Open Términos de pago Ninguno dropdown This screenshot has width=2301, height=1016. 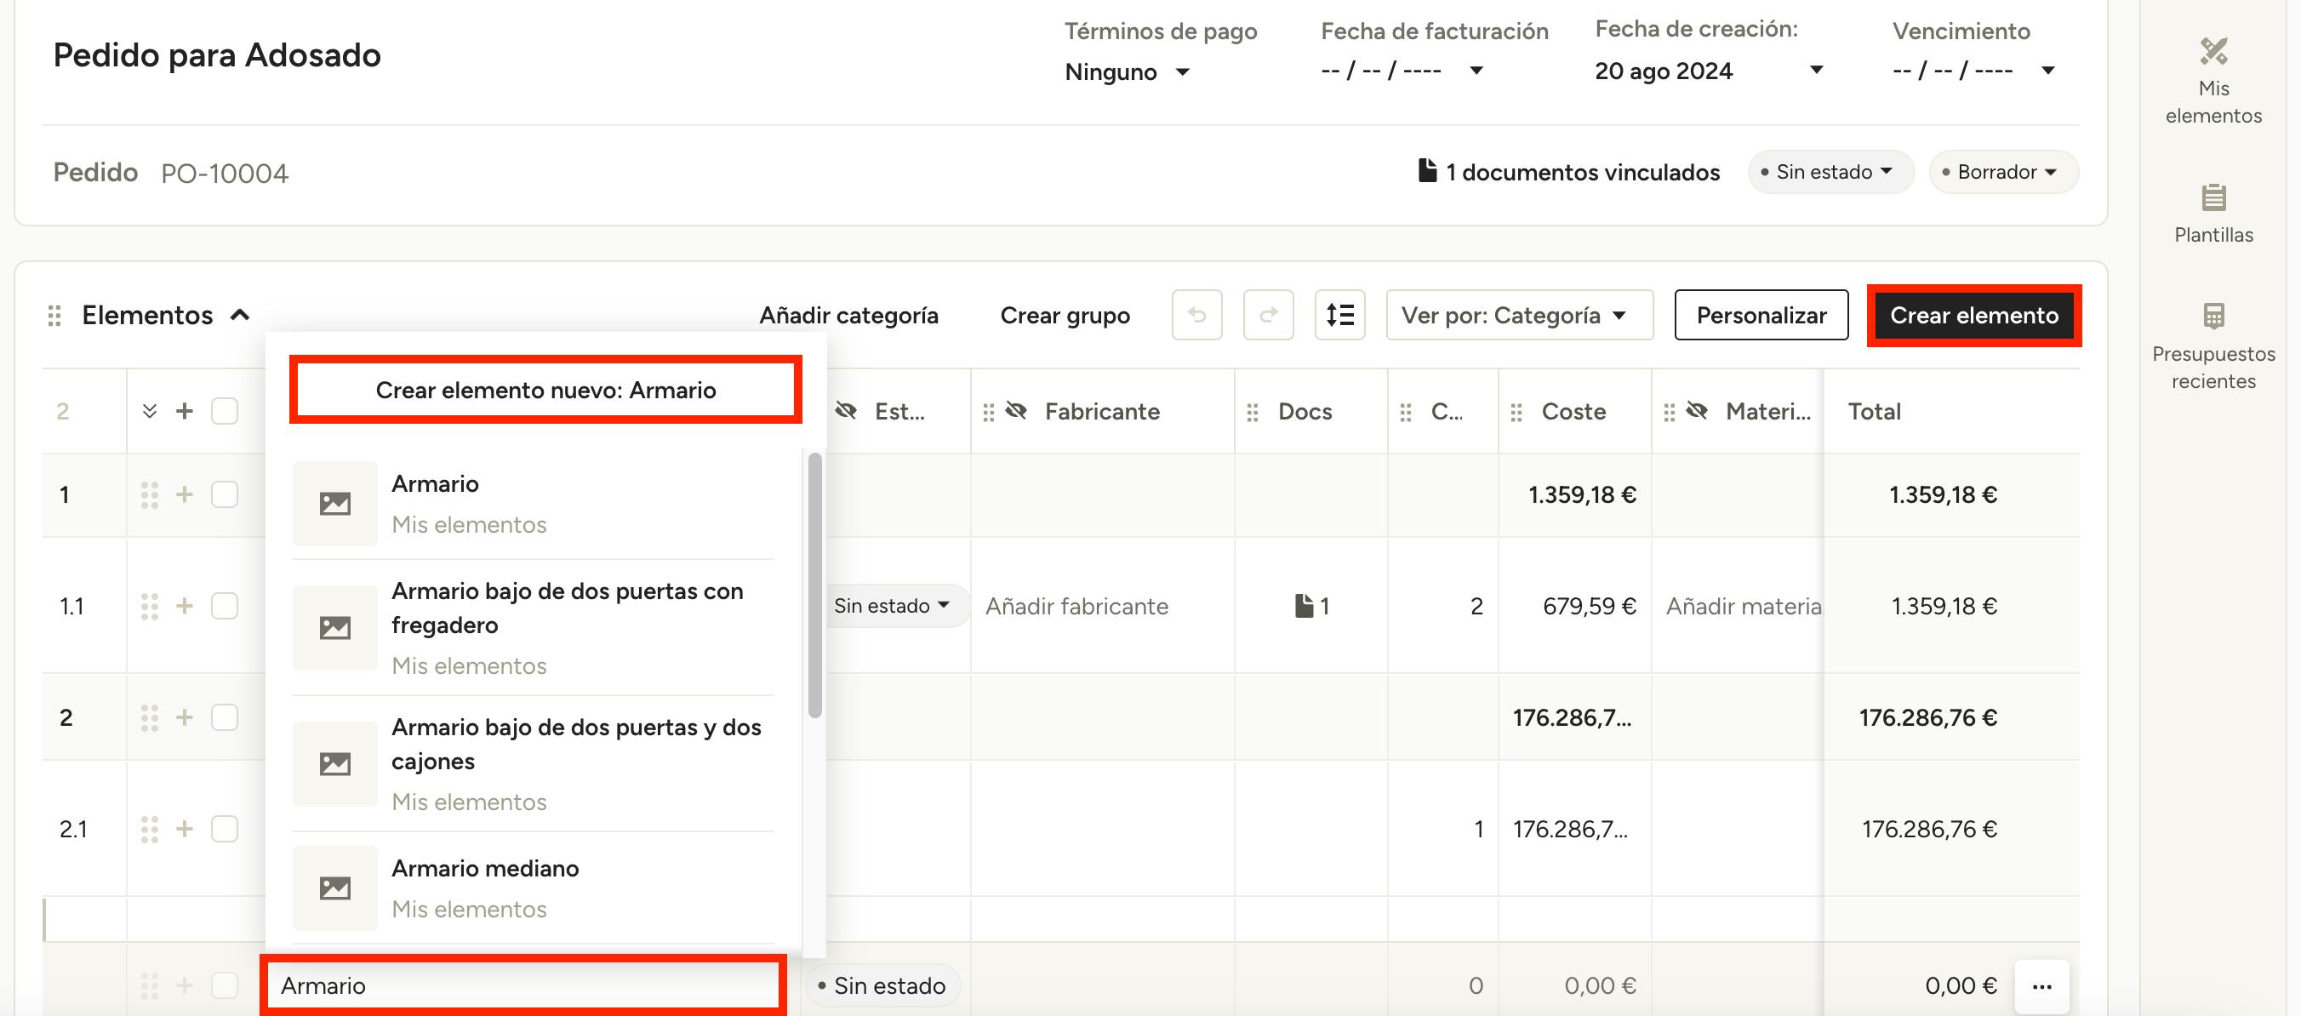coord(1128,71)
